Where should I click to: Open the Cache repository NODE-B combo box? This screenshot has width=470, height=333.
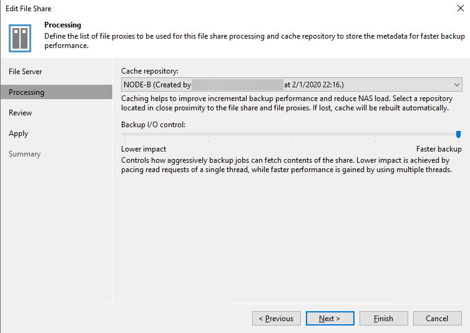pos(291,84)
